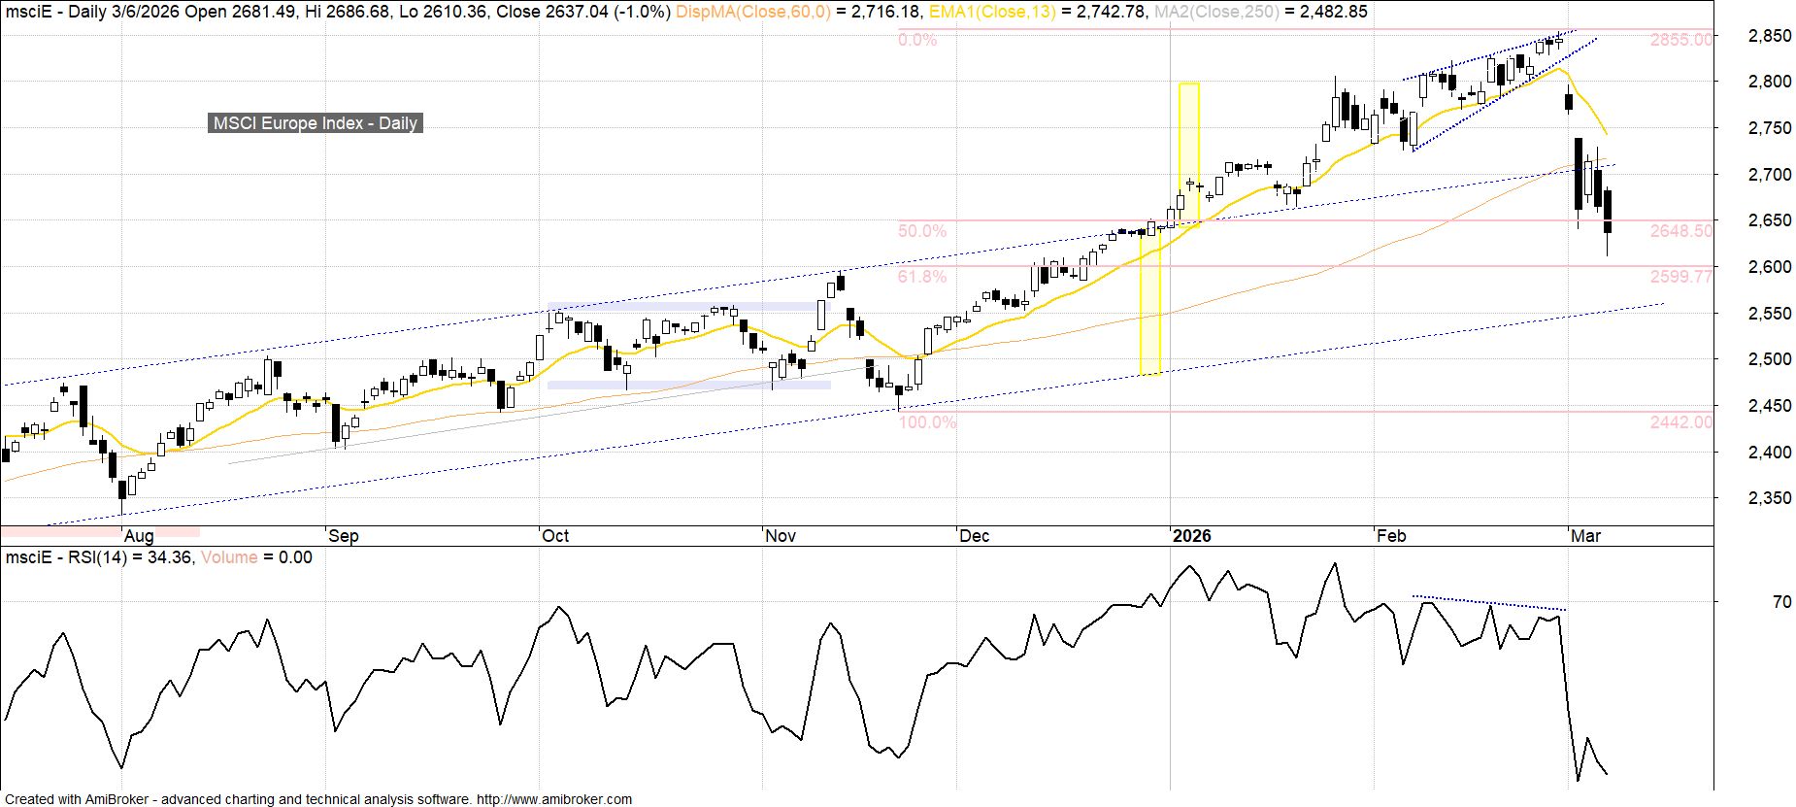Select the Nov label on the time axis
The image size is (1796, 807).
click(781, 536)
